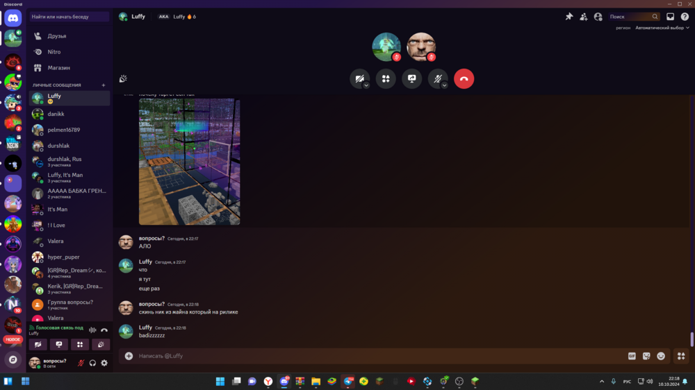Click Luffy's avatar in the call

[x=386, y=46]
